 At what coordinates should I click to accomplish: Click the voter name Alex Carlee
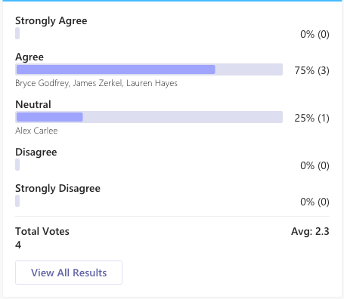(x=36, y=131)
